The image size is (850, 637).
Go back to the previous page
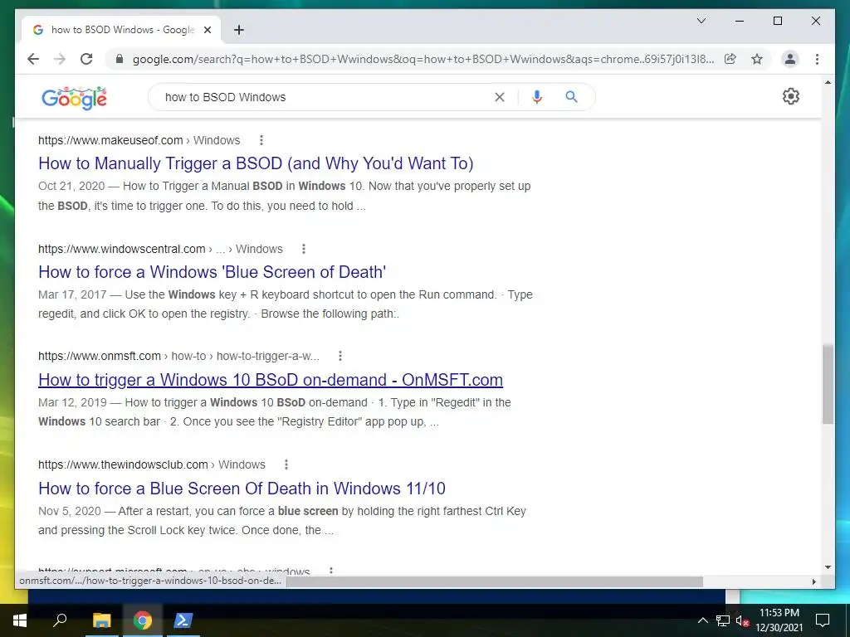33,59
